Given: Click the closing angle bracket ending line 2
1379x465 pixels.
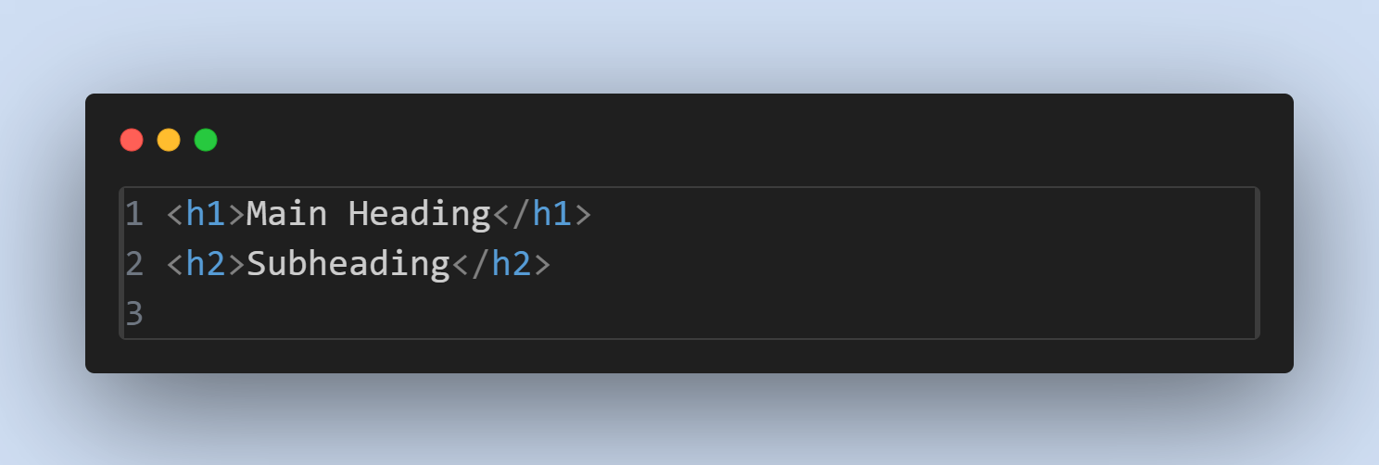Looking at the screenshot, I should 541,266.
